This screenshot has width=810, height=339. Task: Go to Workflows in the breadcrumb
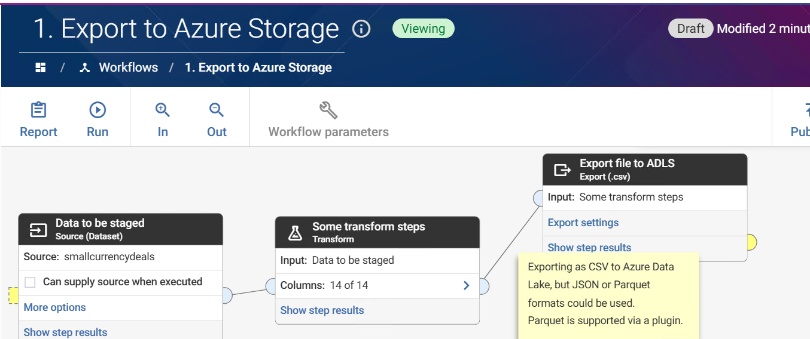pos(128,67)
